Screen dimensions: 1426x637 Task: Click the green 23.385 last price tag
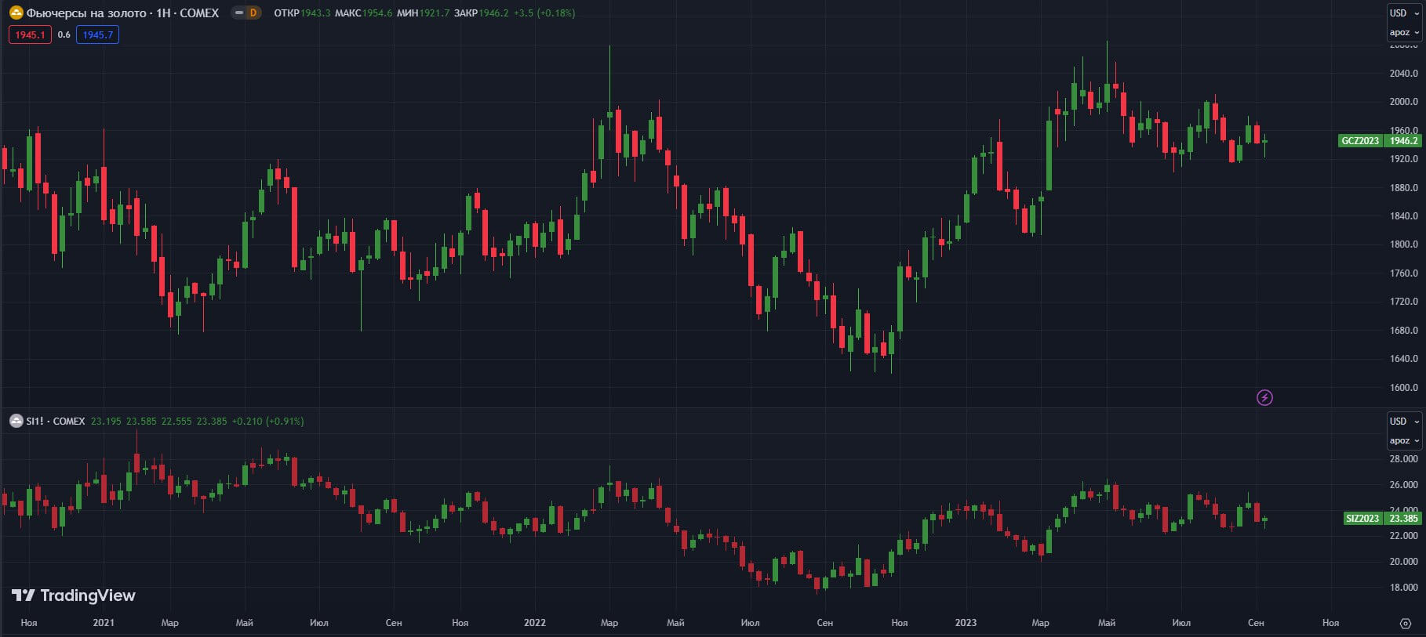(1403, 518)
